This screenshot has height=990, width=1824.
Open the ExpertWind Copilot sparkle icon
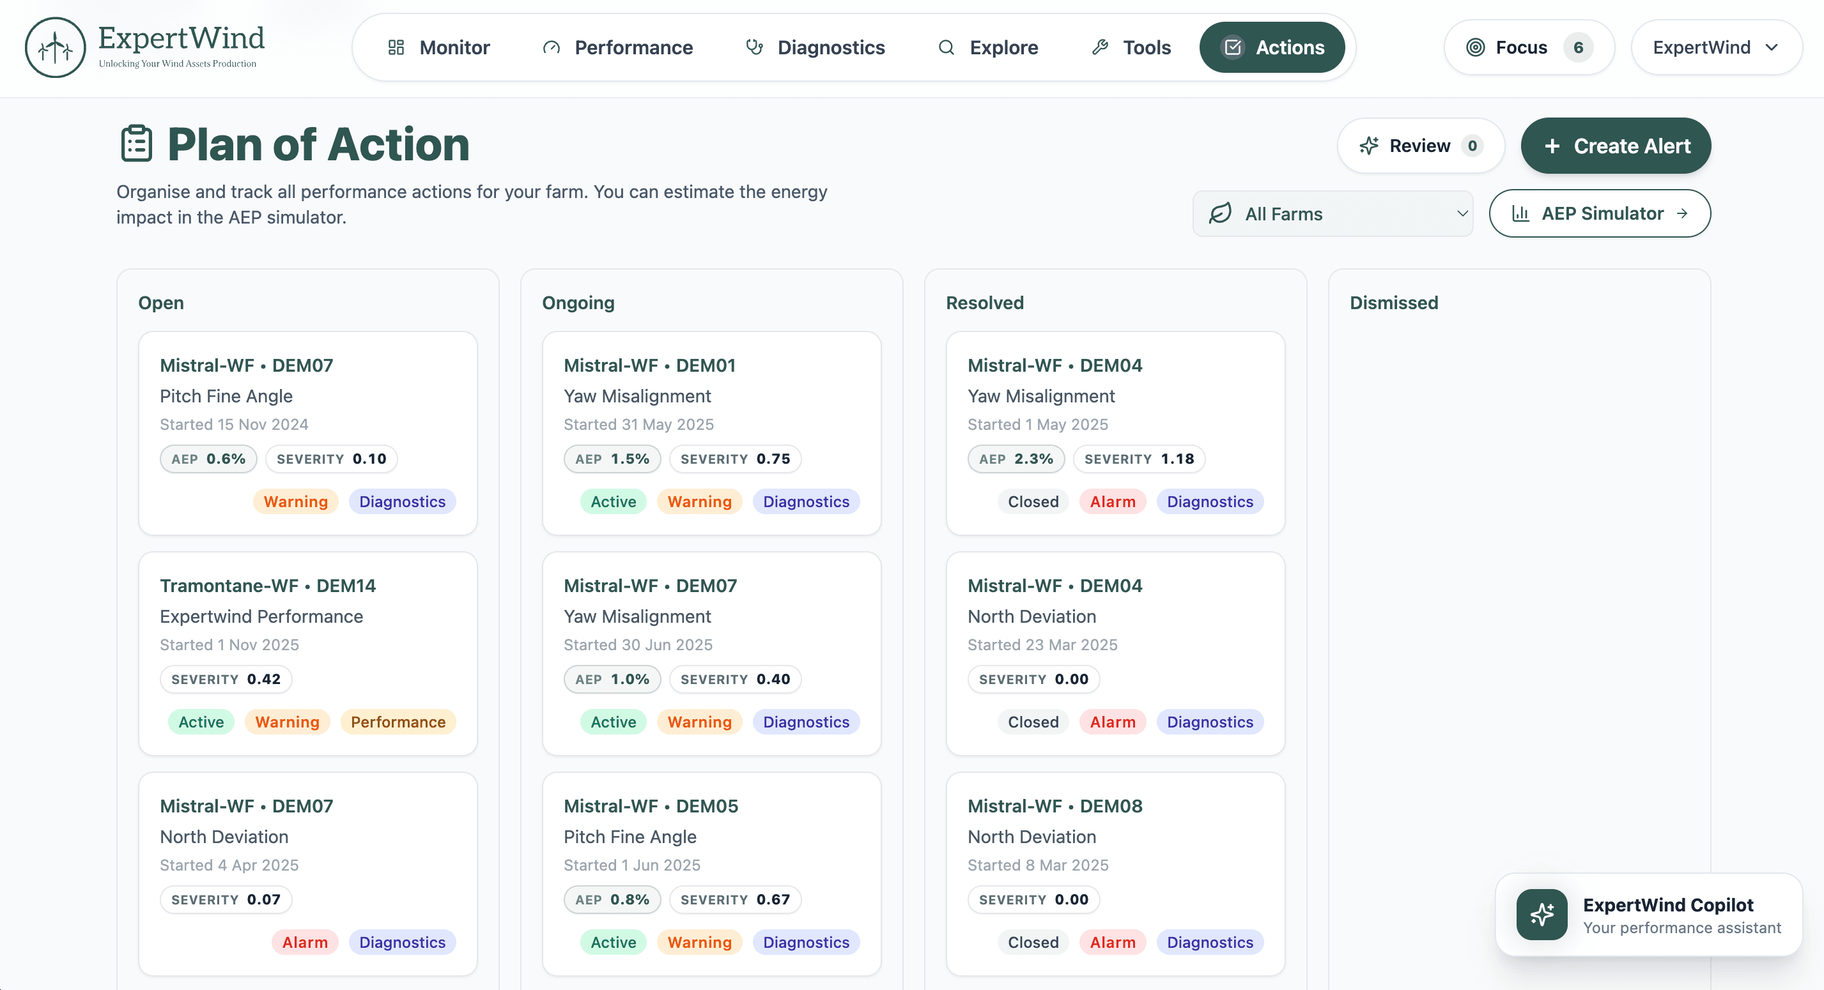(1542, 914)
